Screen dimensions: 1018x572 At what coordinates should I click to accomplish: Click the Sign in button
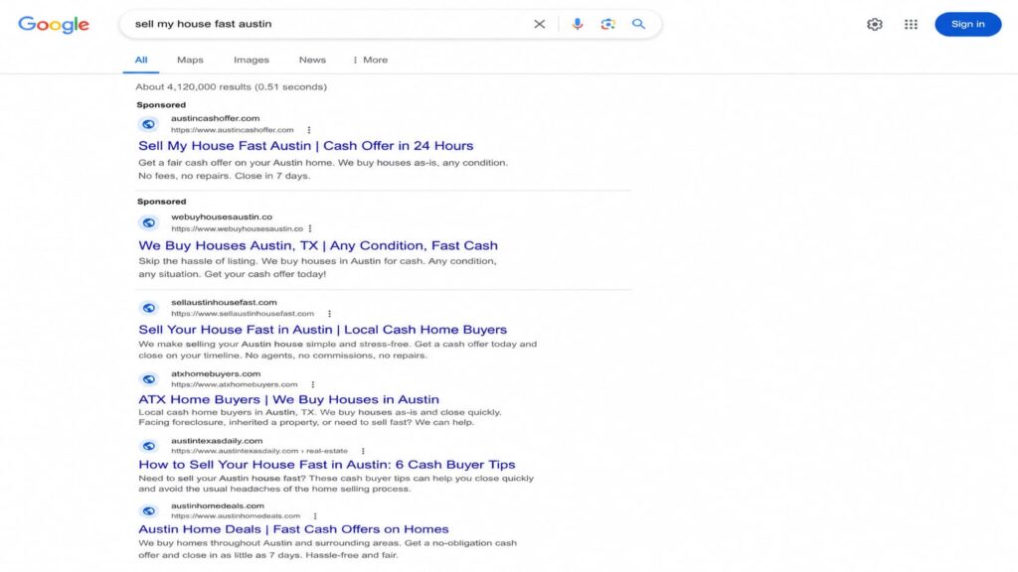point(967,24)
